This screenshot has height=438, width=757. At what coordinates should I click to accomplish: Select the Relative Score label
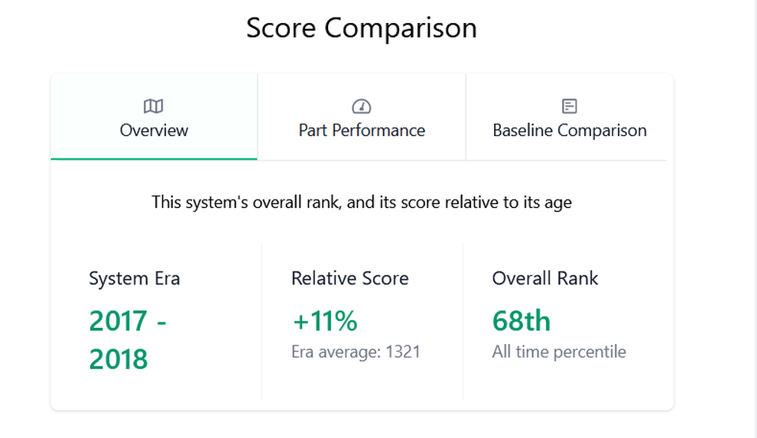coord(350,278)
